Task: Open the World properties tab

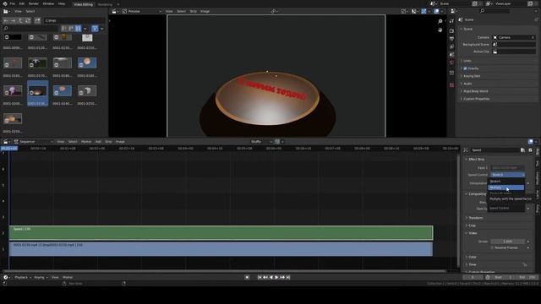Action: pyautogui.click(x=451, y=62)
